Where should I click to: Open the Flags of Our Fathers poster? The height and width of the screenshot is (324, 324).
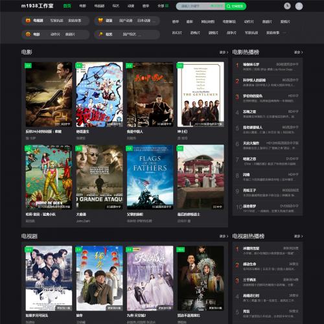coord(150,177)
